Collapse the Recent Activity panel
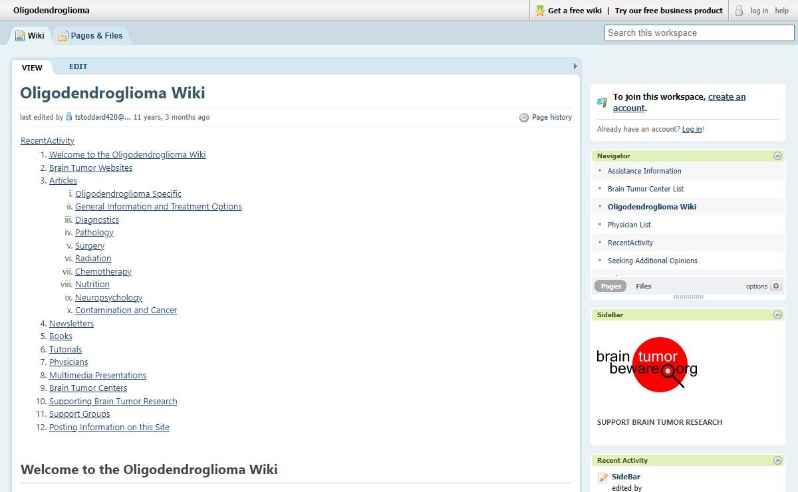Viewport: 798px width, 492px height. click(x=777, y=460)
